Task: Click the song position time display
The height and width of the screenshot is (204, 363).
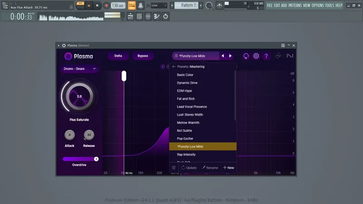Action: coord(21,16)
